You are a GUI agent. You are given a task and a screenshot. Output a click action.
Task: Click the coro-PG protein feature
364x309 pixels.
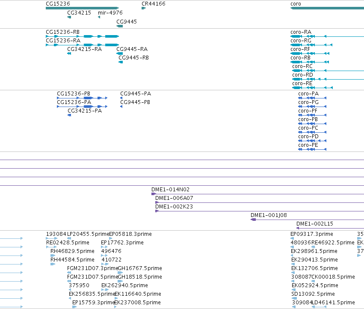[312, 107]
